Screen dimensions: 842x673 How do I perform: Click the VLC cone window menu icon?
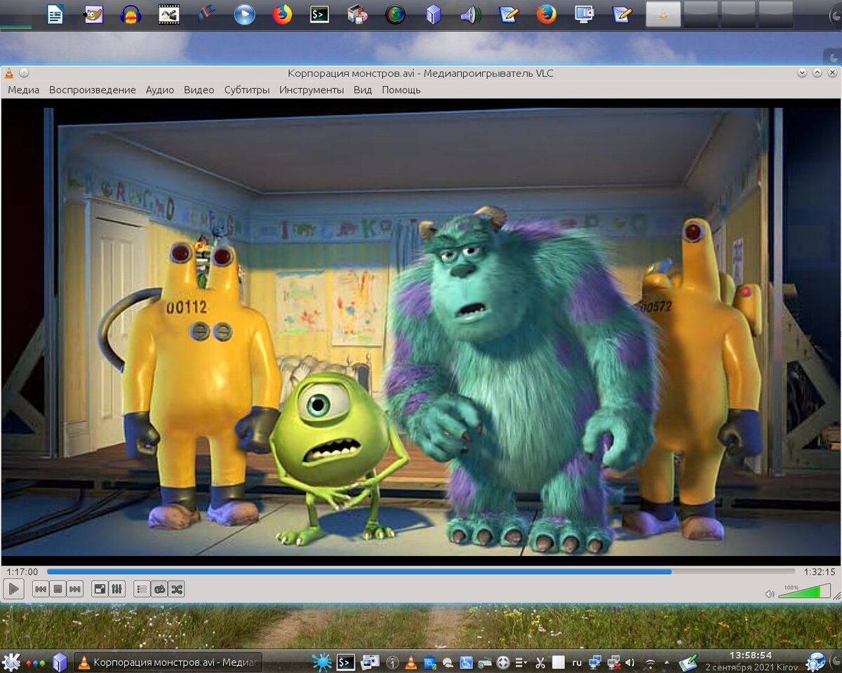point(9,73)
